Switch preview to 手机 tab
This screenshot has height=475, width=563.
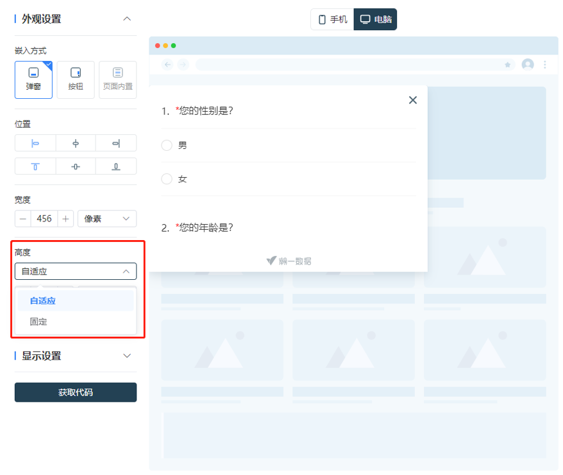click(x=333, y=19)
